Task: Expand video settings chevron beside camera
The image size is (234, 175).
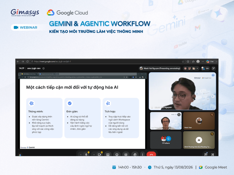Action: point(94,155)
